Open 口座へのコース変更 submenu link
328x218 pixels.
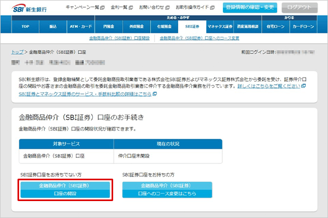200,38
